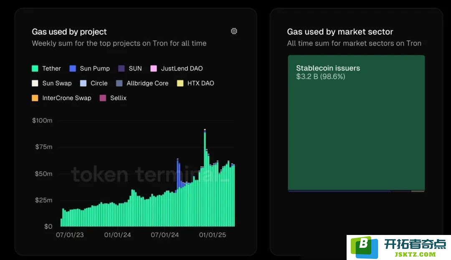Screen dimensions: 451x260
Task: Toggle the Sun Pump legend swatch
Action: [x=73, y=68]
